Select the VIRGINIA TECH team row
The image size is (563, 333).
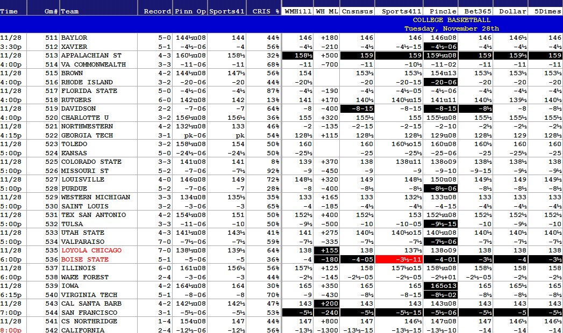click(282, 295)
